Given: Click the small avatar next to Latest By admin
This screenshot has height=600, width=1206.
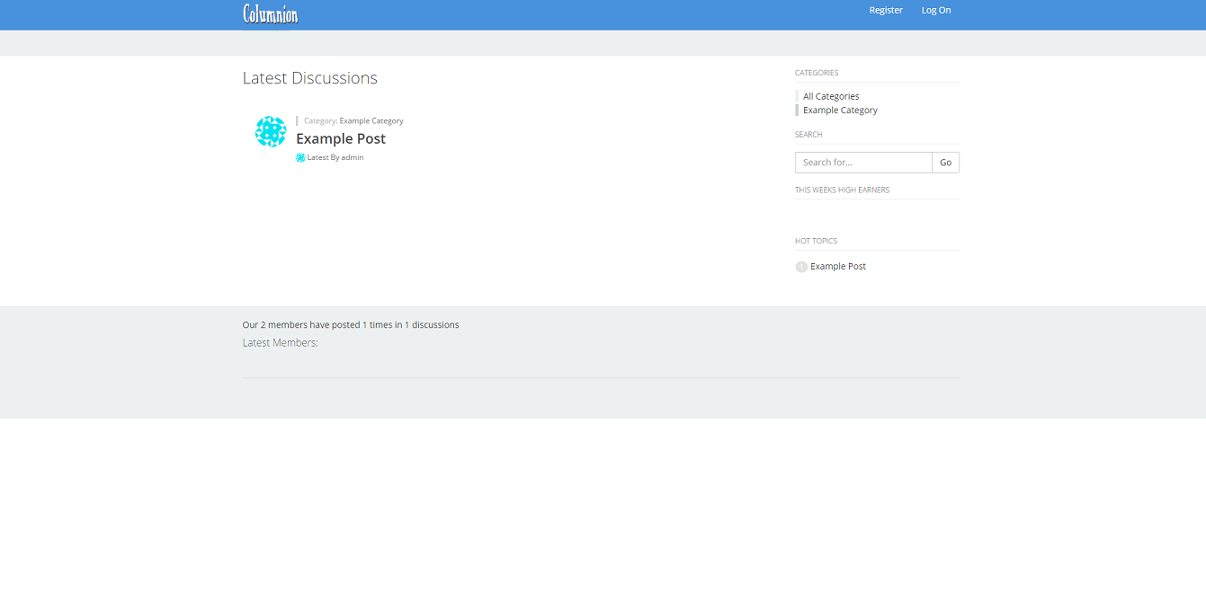Looking at the screenshot, I should click(x=300, y=158).
